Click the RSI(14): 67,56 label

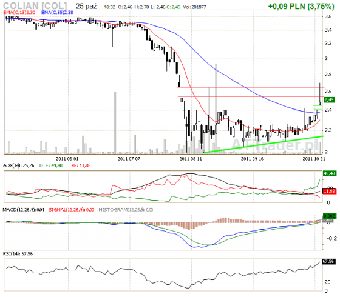pos(18,253)
